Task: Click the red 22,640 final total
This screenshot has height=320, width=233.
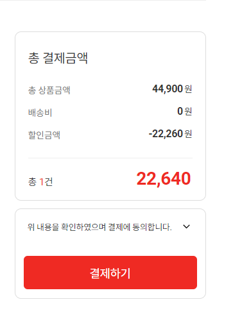Action: click(x=164, y=179)
